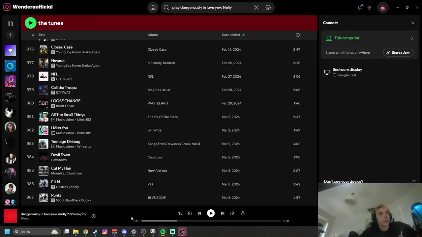Screen dimensions: 422x237
Task: Open the user profile avatar menu
Action: point(383,8)
